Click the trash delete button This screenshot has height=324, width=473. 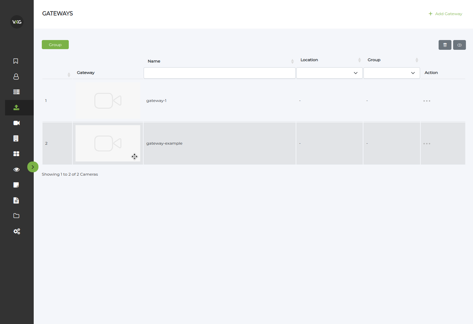445,45
